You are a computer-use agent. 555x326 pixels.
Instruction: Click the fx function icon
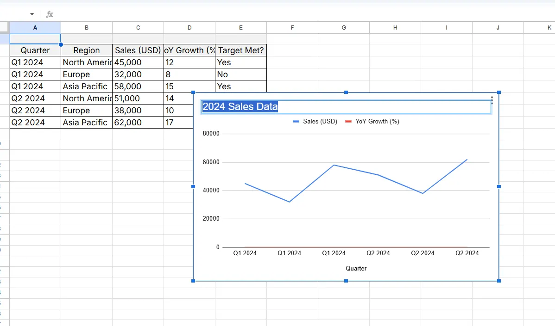[50, 14]
